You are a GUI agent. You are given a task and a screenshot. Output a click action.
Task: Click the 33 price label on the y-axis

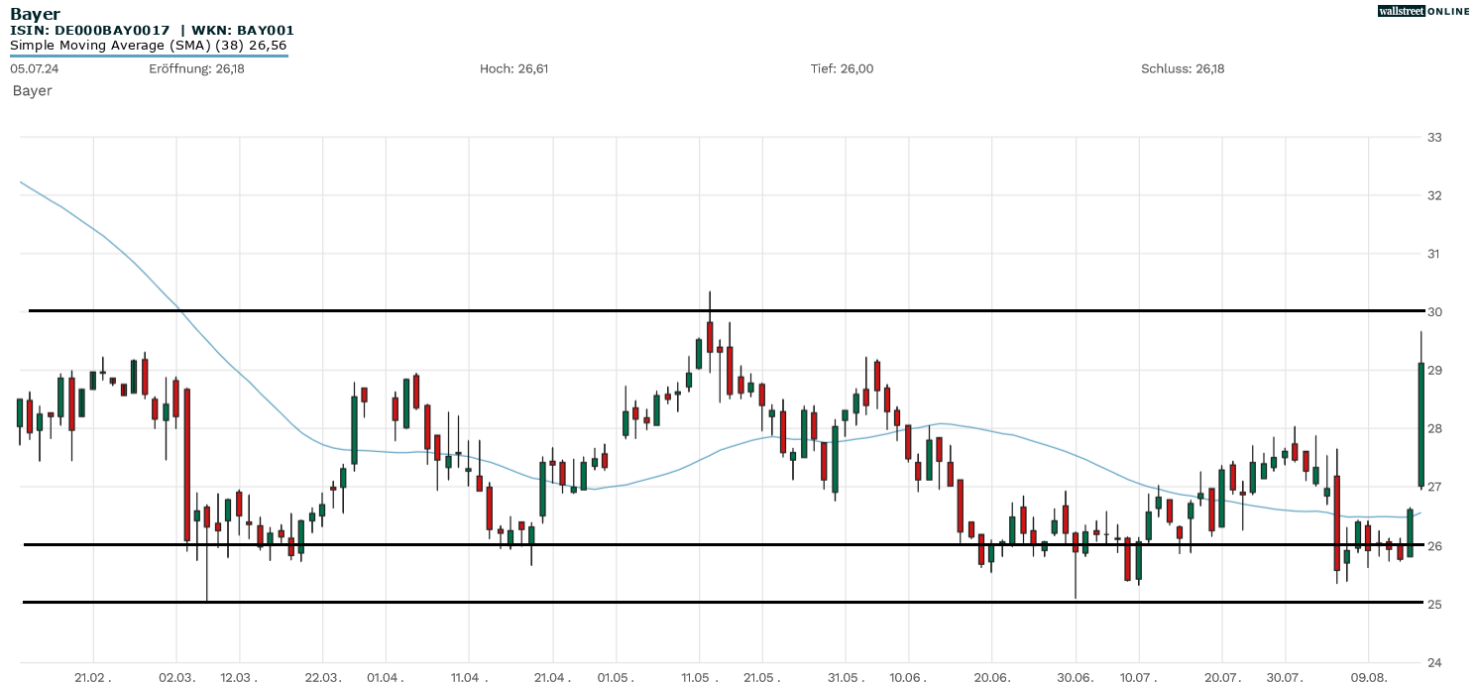coord(1434,140)
